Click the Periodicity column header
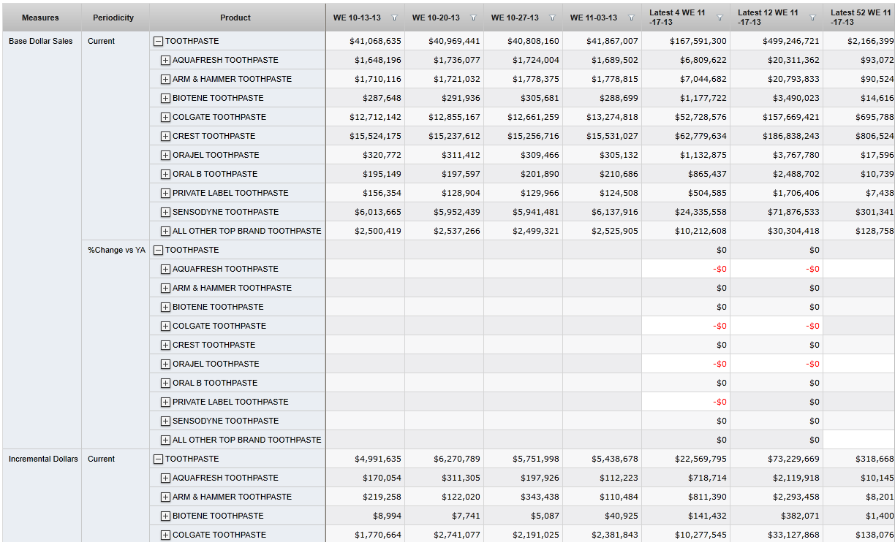This screenshot has width=895, height=542. (x=113, y=18)
